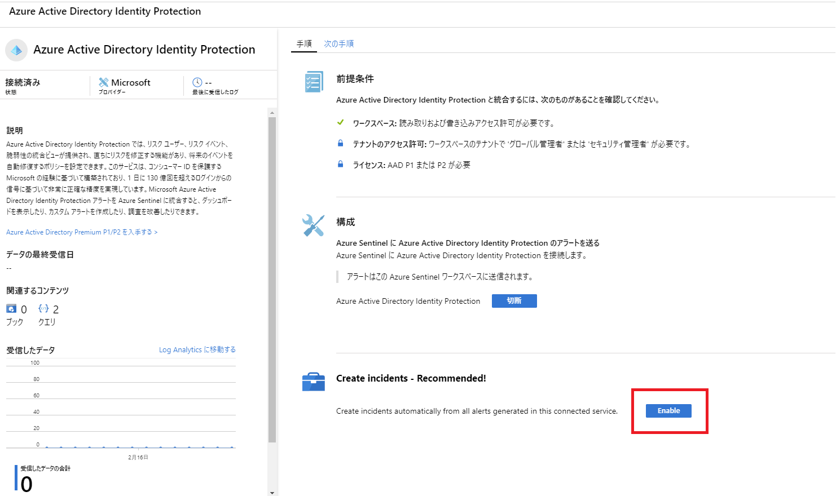This screenshot has width=836, height=496.
Task: Click the 前提条件 heading
Action: (x=355, y=79)
